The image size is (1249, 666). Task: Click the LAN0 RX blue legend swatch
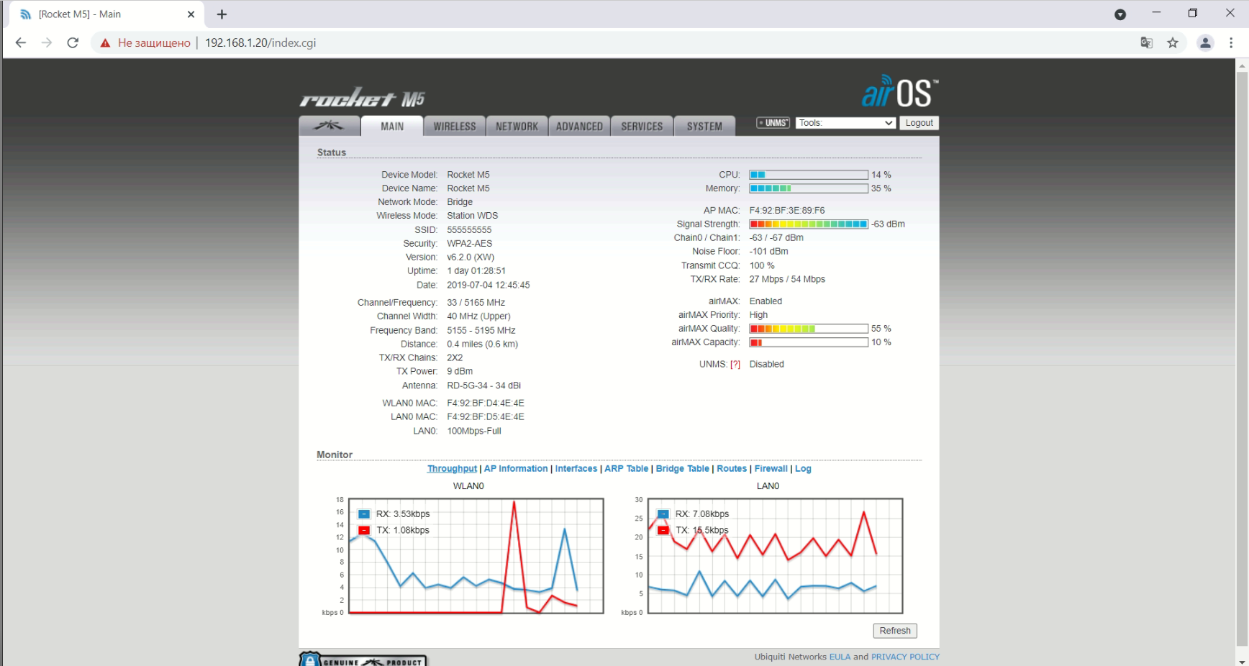click(663, 514)
